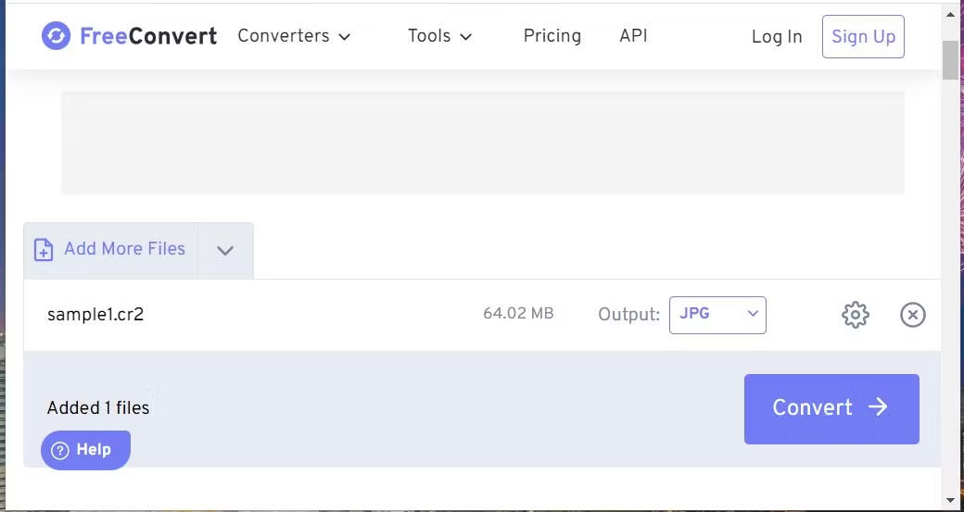Open advanced settings gear for sample1.cr2
The width and height of the screenshot is (964, 512).
click(855, 315)
